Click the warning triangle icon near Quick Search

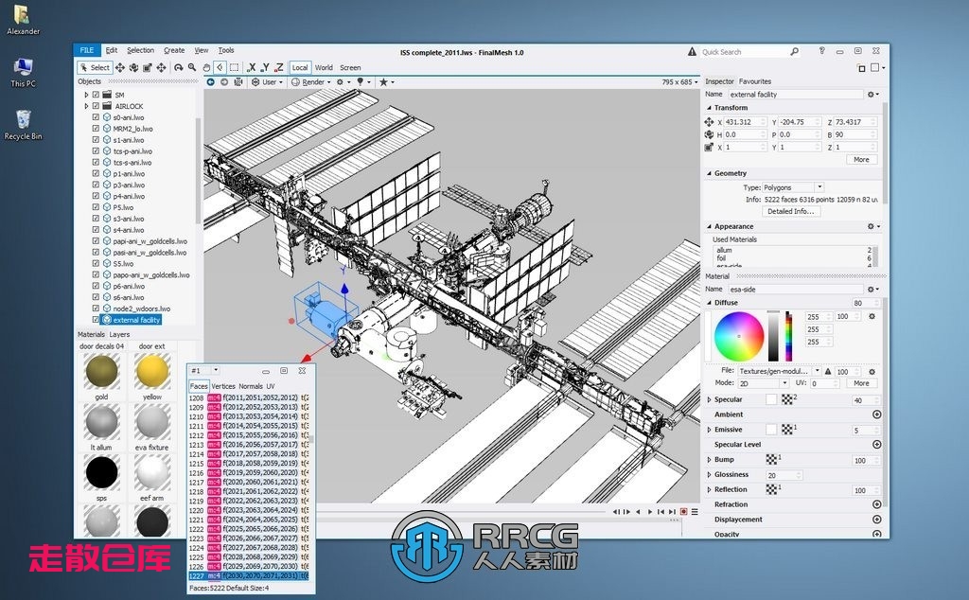692,52
